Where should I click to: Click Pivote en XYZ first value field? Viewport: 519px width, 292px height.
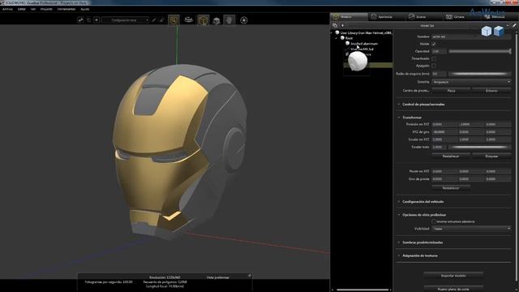click(x=444, y=171)
